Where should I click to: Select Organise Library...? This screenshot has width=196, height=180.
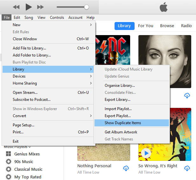click(132, 86)
